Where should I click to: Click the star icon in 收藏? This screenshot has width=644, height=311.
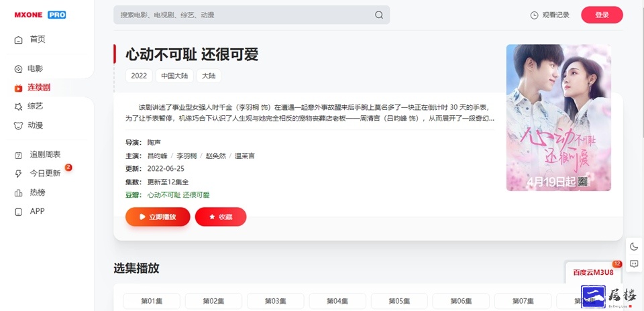[x=212, y=216]
